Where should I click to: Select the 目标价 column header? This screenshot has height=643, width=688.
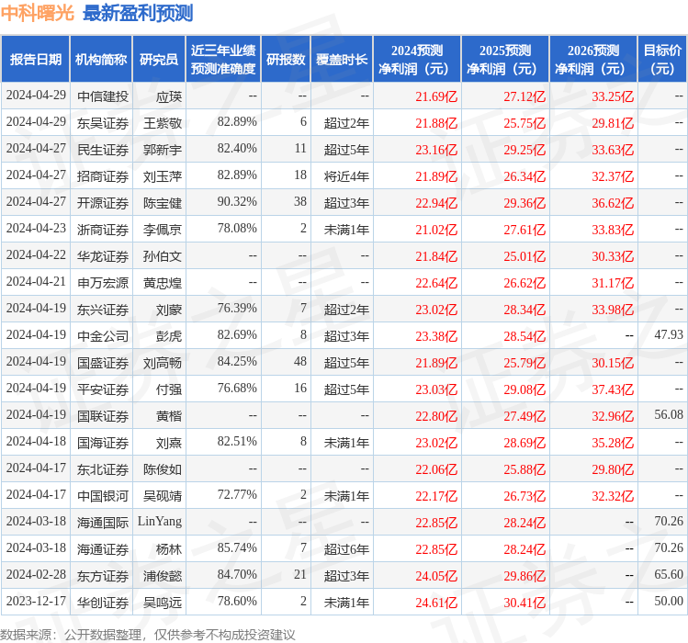662,60
